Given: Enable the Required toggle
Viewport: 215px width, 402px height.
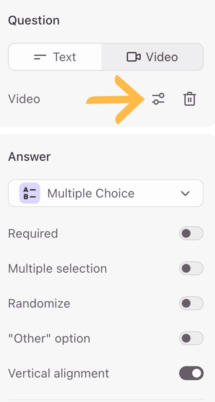Looking at the screenshot, I should click(191, 233).
